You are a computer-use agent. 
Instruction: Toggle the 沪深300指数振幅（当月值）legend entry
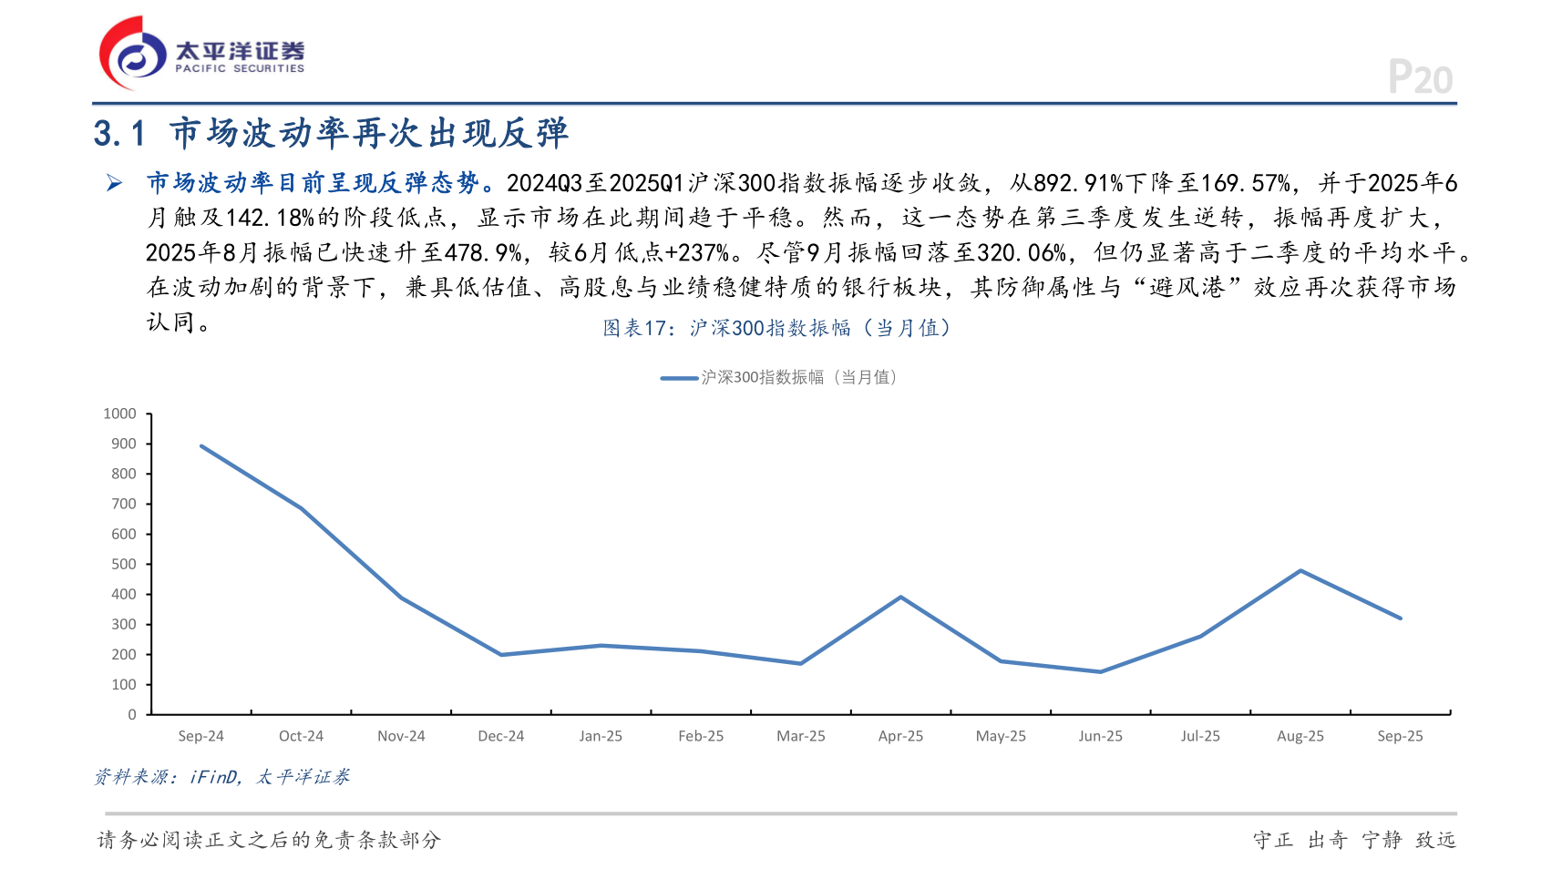pos(779,377)
